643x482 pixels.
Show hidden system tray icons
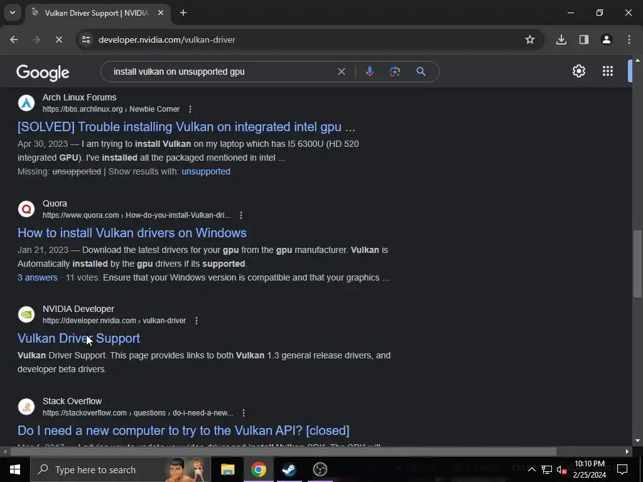(x=531, y=469)
